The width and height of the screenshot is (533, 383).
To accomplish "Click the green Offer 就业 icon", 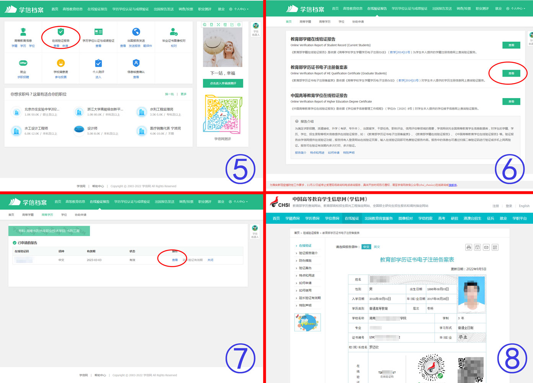I will click(x=23, y=63).
